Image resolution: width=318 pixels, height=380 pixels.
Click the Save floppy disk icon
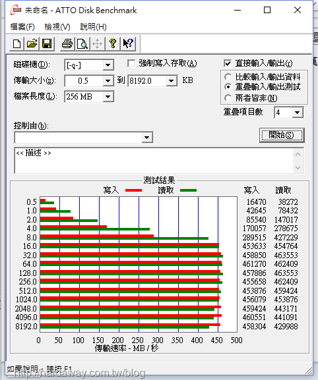point(47,44)
